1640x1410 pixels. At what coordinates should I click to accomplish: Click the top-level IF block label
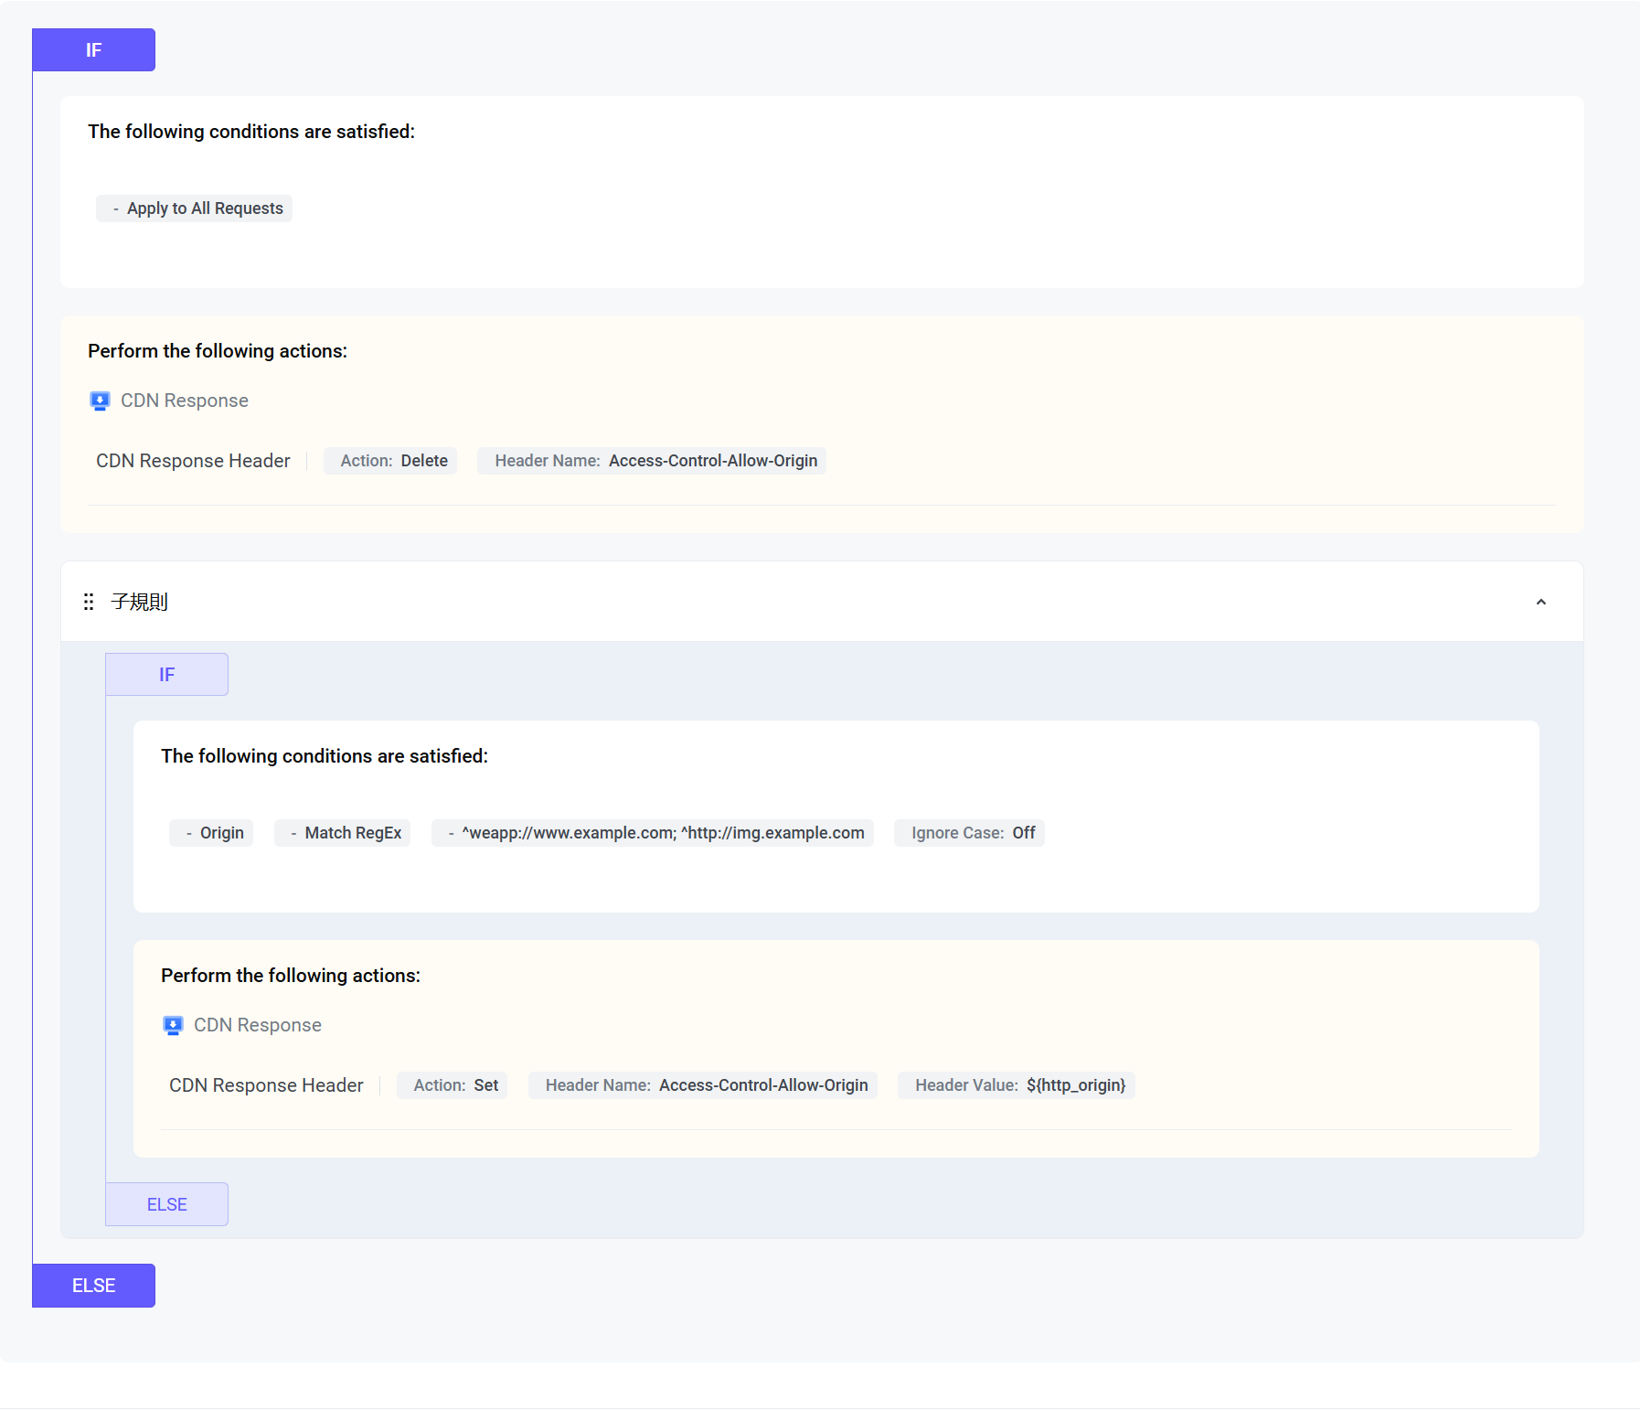click(x=93, y=50)
